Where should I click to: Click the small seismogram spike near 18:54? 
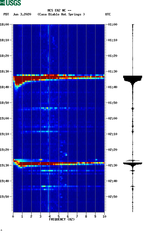pos(133,109)
